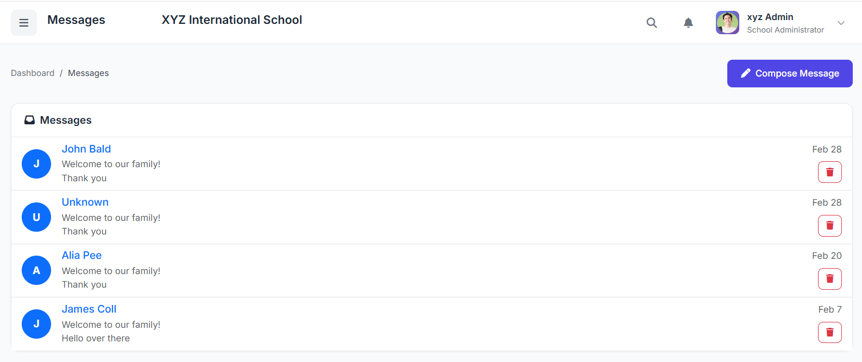
Task: Select Messages in the breadcrumb
Action: [88, 73]
